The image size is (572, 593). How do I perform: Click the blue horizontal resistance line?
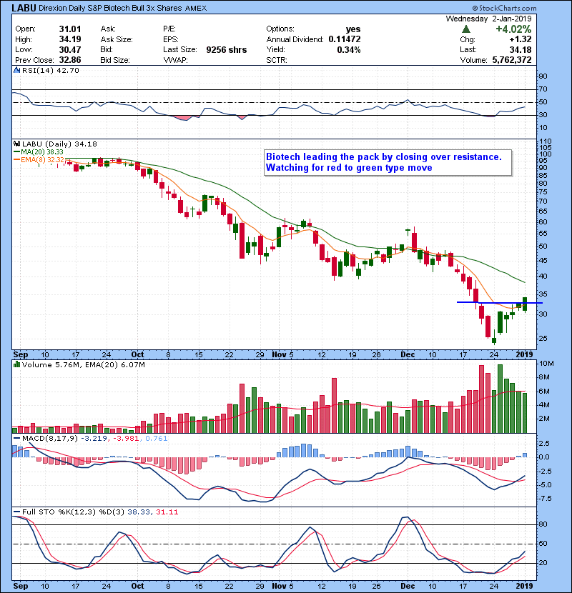pyautogui.click(x=500, y=302)
